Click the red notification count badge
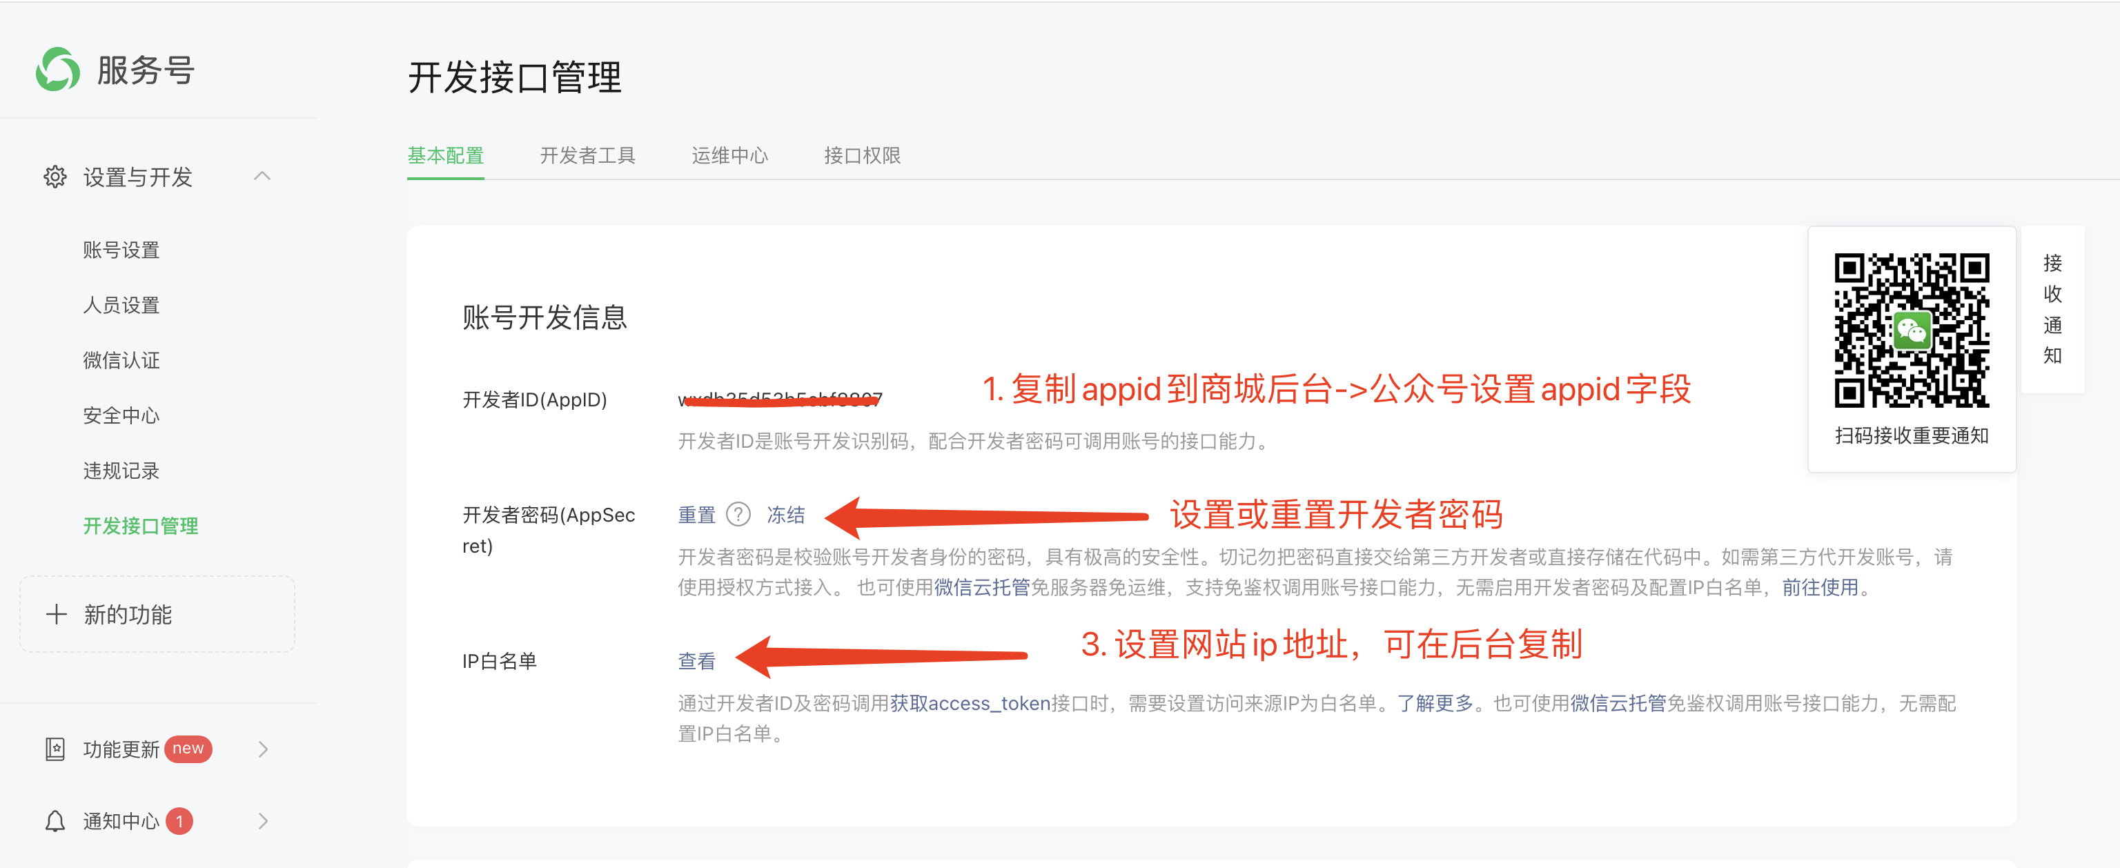 pos(179,820)
